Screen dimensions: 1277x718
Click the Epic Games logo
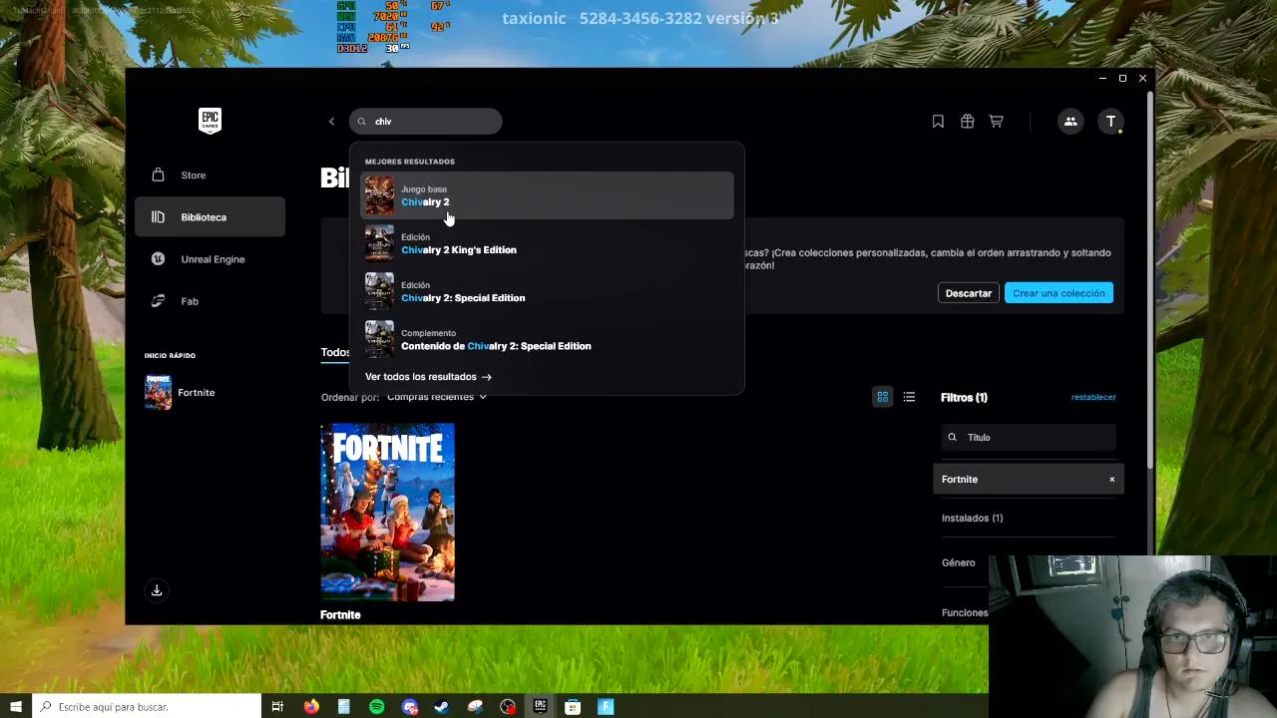210,121
